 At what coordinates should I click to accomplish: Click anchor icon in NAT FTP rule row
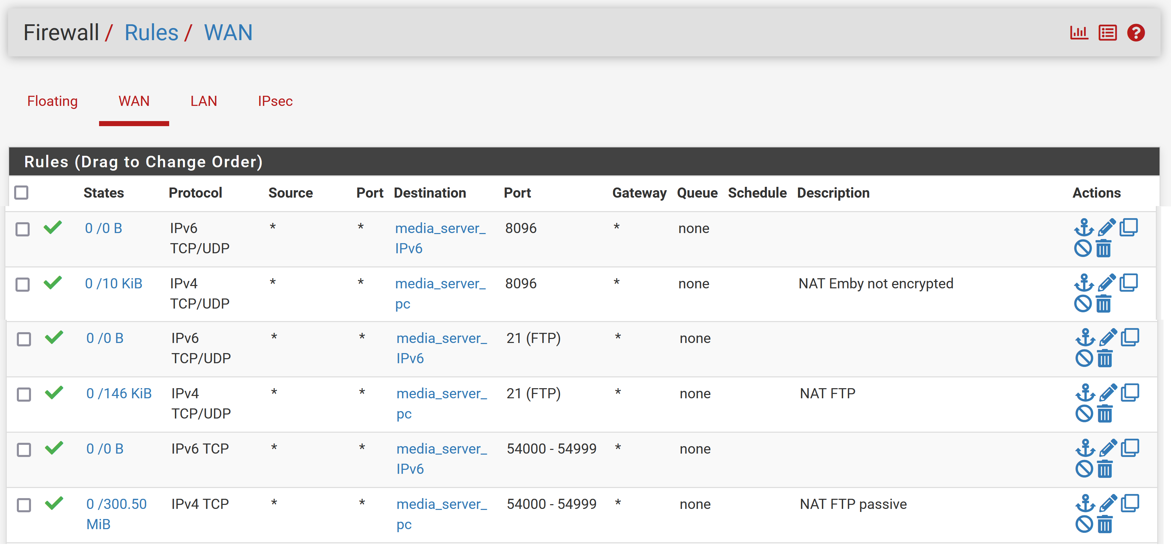[1085, 393]
